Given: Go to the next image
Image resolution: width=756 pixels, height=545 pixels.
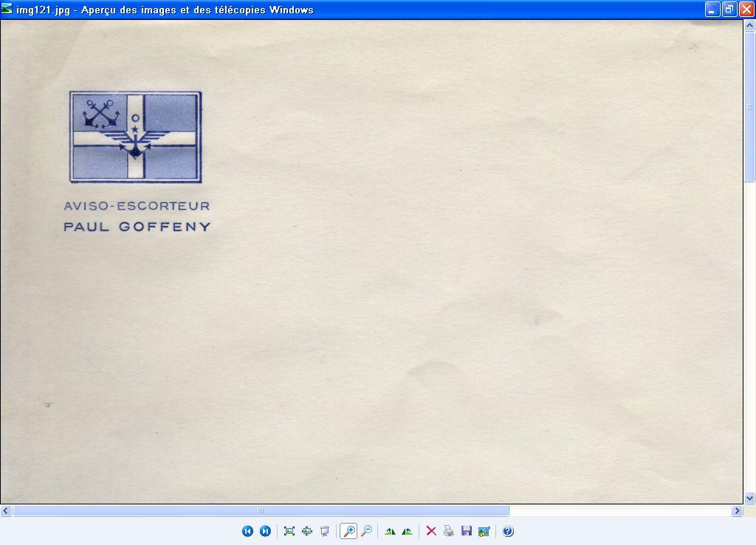Looking at the screenshot, I should 265,531.
